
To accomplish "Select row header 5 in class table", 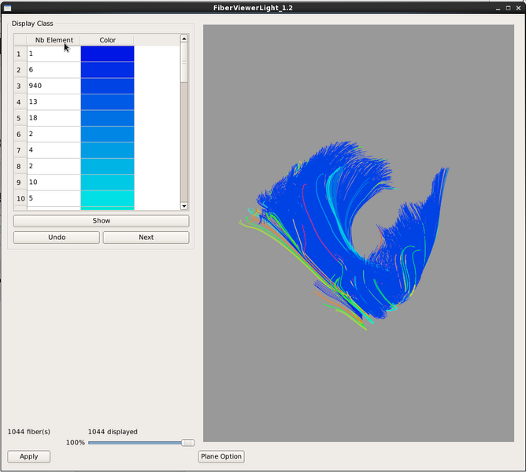I will pyautogui.click(x=20, y=118).
